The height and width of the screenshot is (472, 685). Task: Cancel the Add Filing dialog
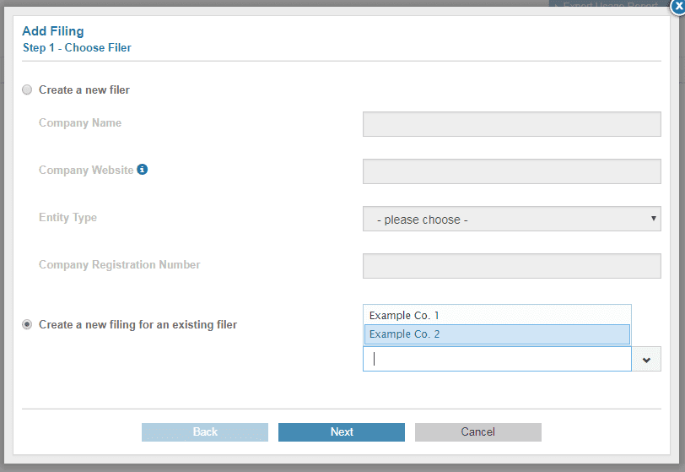coord(477,431)
